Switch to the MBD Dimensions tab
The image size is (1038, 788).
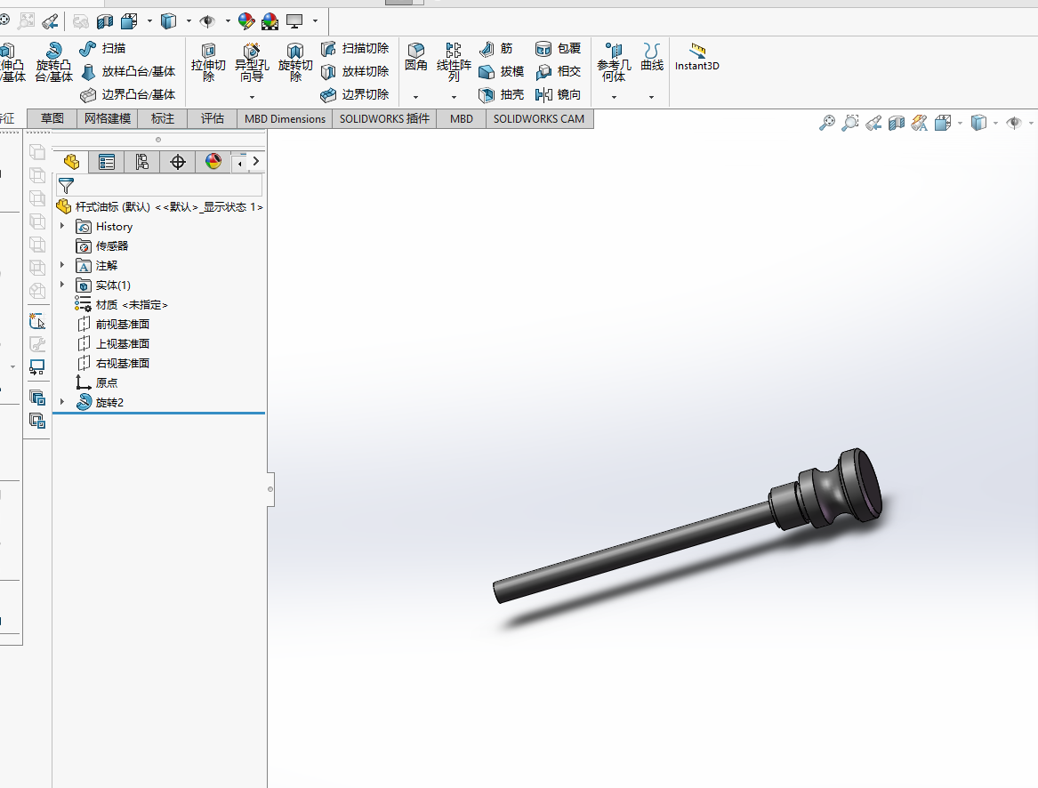click(x=285, y=118)
